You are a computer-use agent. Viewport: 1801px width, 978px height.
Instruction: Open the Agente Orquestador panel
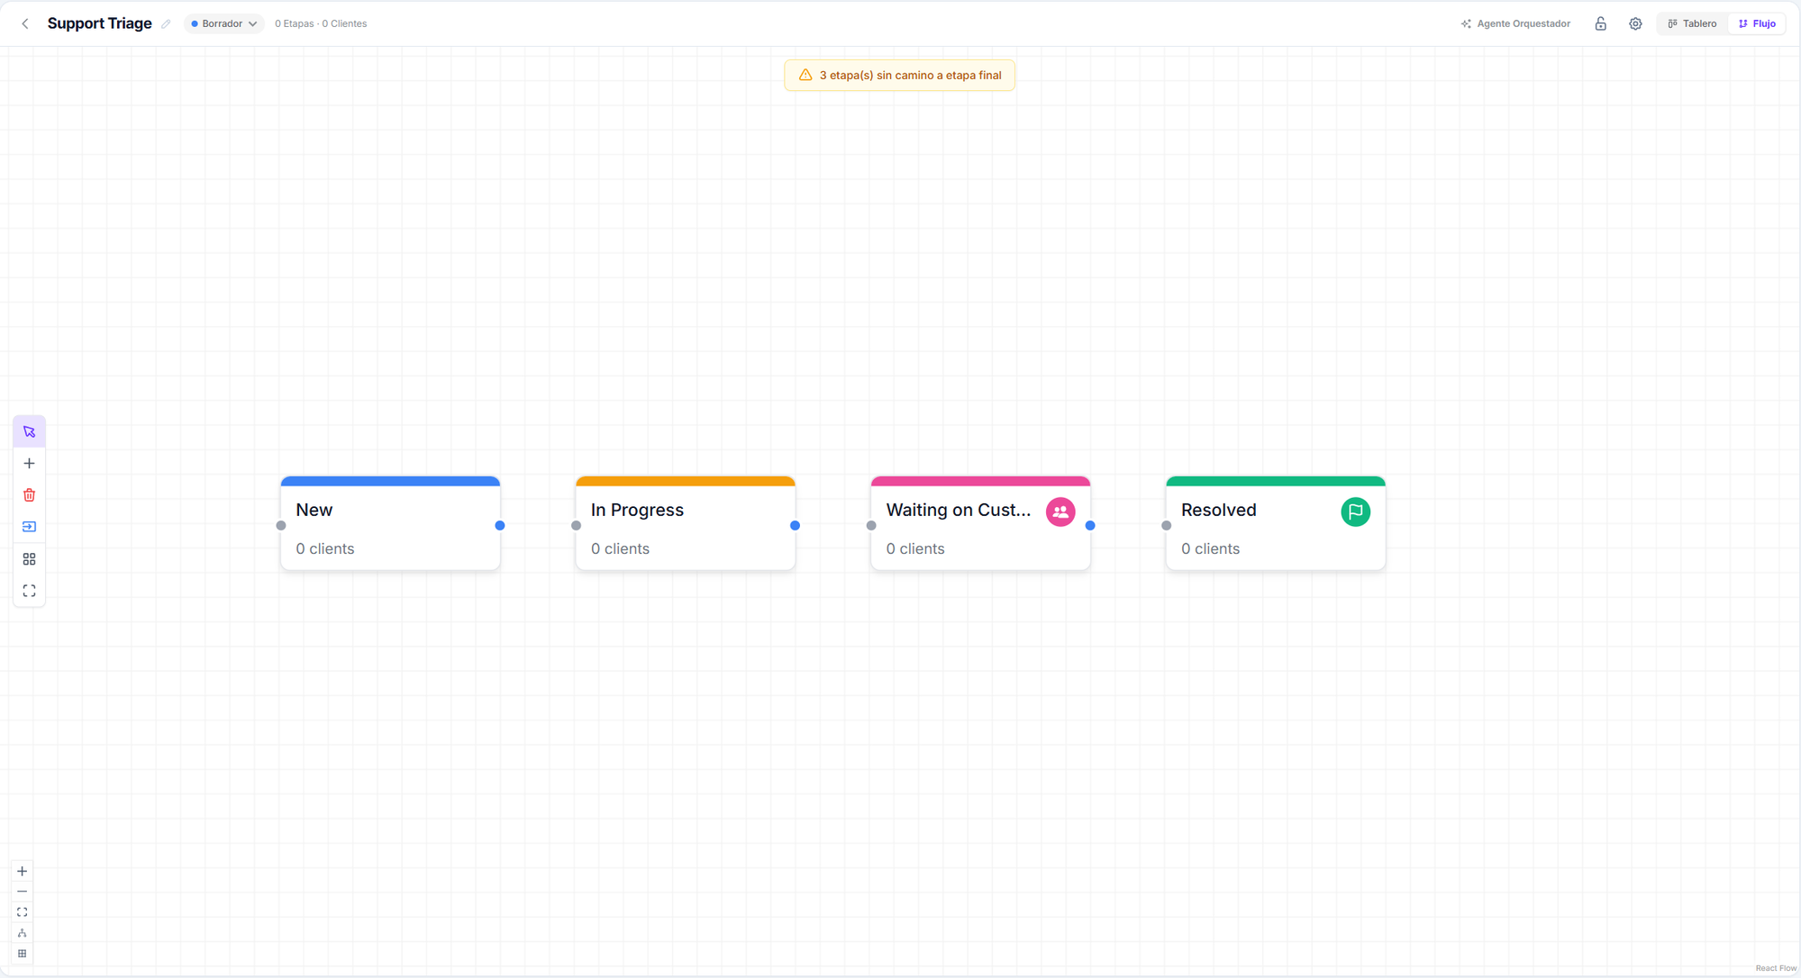click(1515, 24)
